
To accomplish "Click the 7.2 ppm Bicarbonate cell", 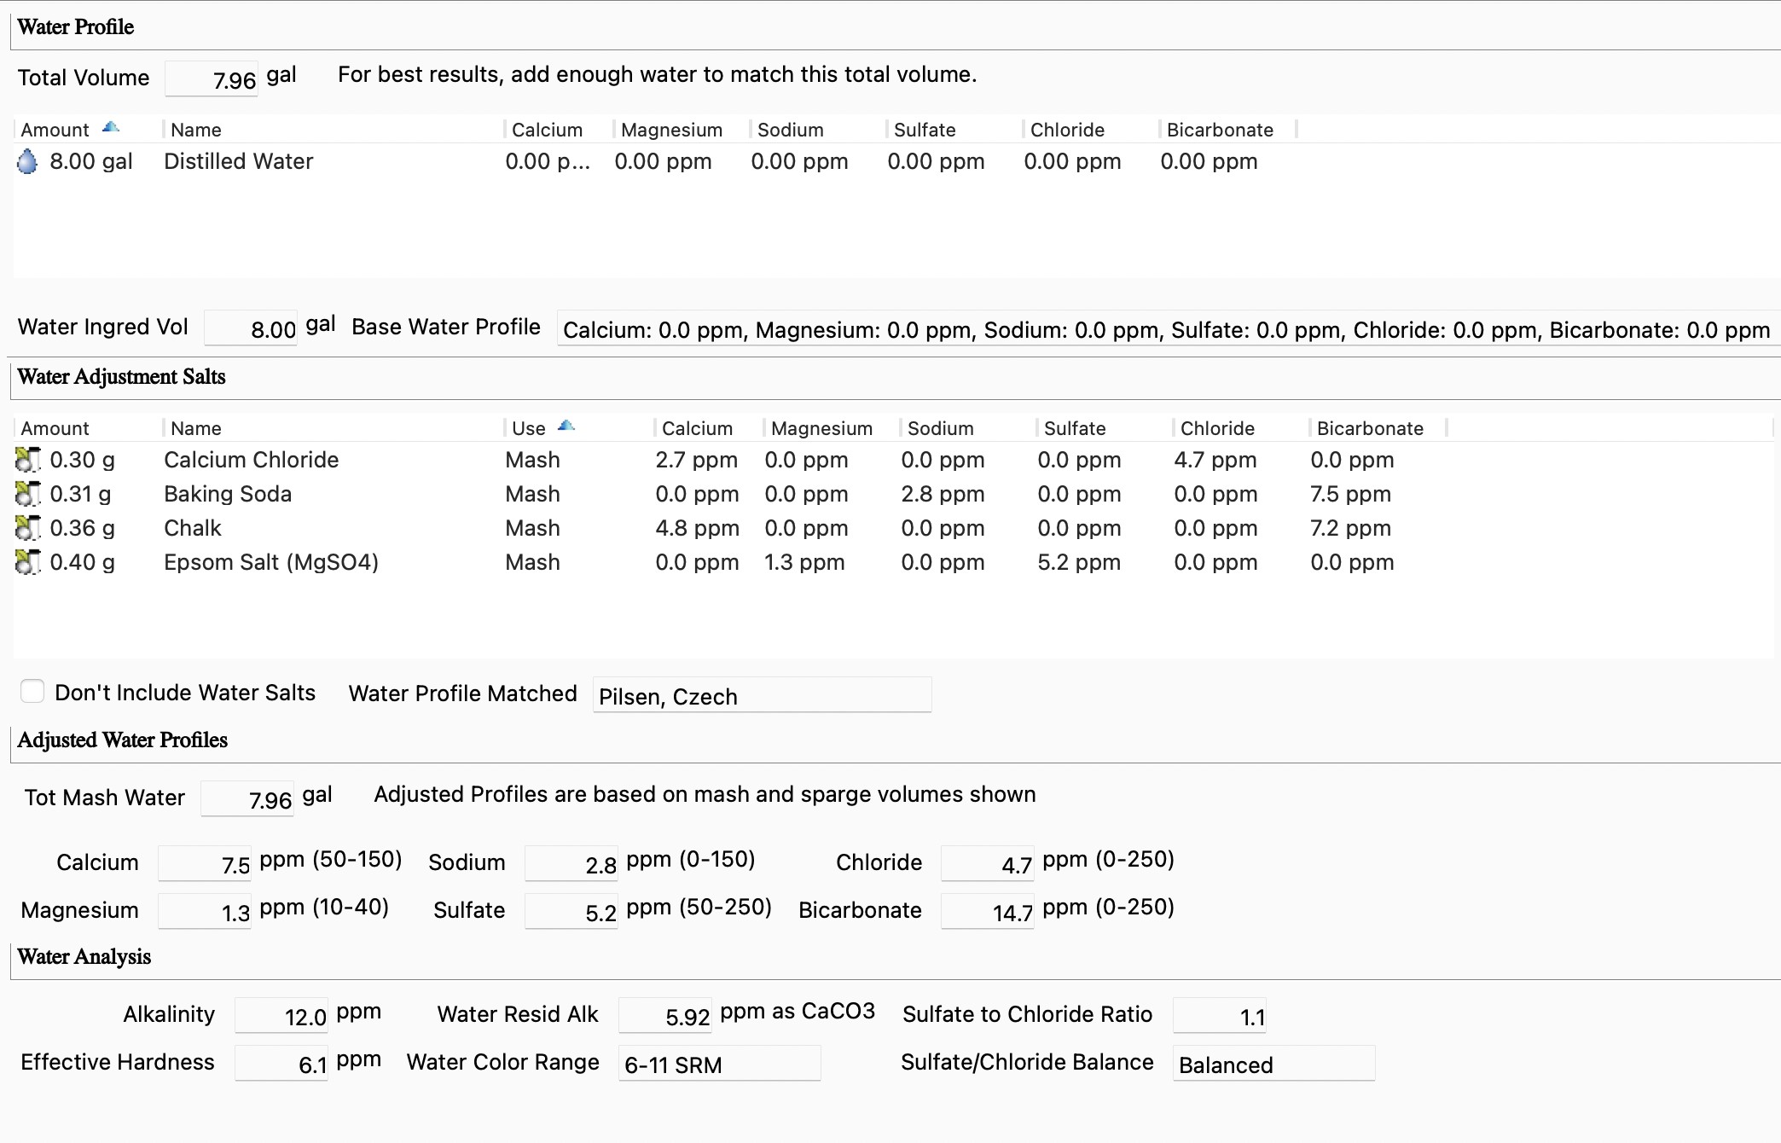I will pos(1351,528).
